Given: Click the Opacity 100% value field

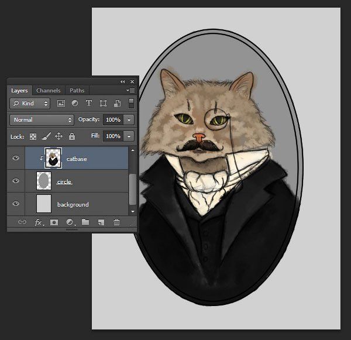Looking at the screenshot, I should [113, 120].
